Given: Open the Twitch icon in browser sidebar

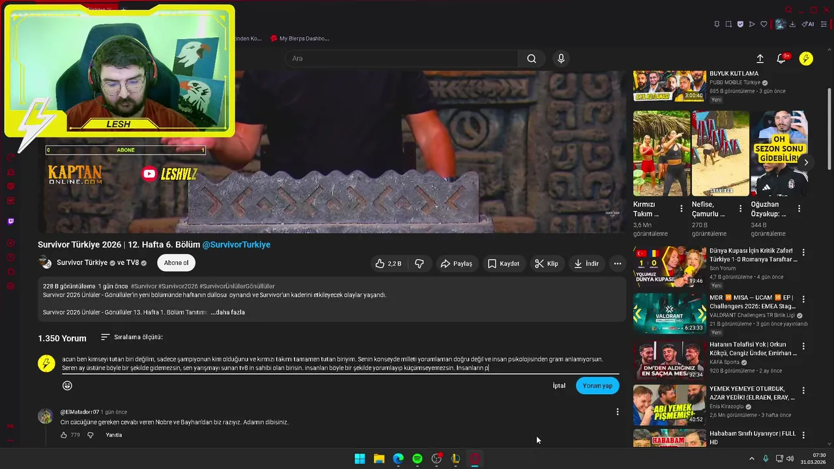Looking at the screenshot, I should point(10,221).
